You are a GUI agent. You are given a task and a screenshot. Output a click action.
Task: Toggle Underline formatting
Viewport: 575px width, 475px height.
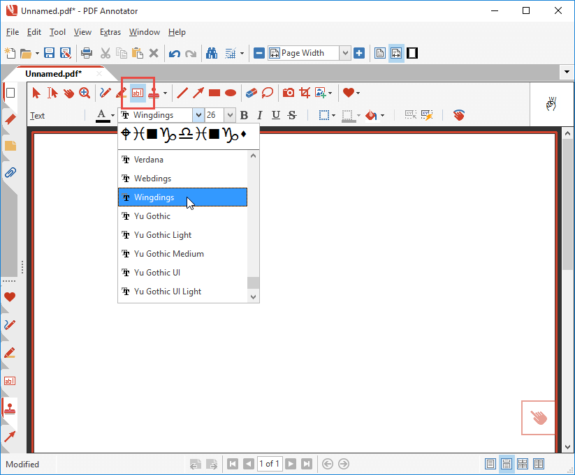pyautogui.click(x=276, y=115)
